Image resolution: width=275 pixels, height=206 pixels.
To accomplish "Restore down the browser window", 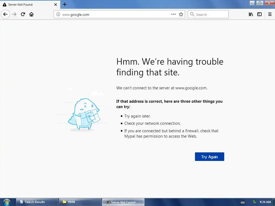I will [x=260, y=3].
